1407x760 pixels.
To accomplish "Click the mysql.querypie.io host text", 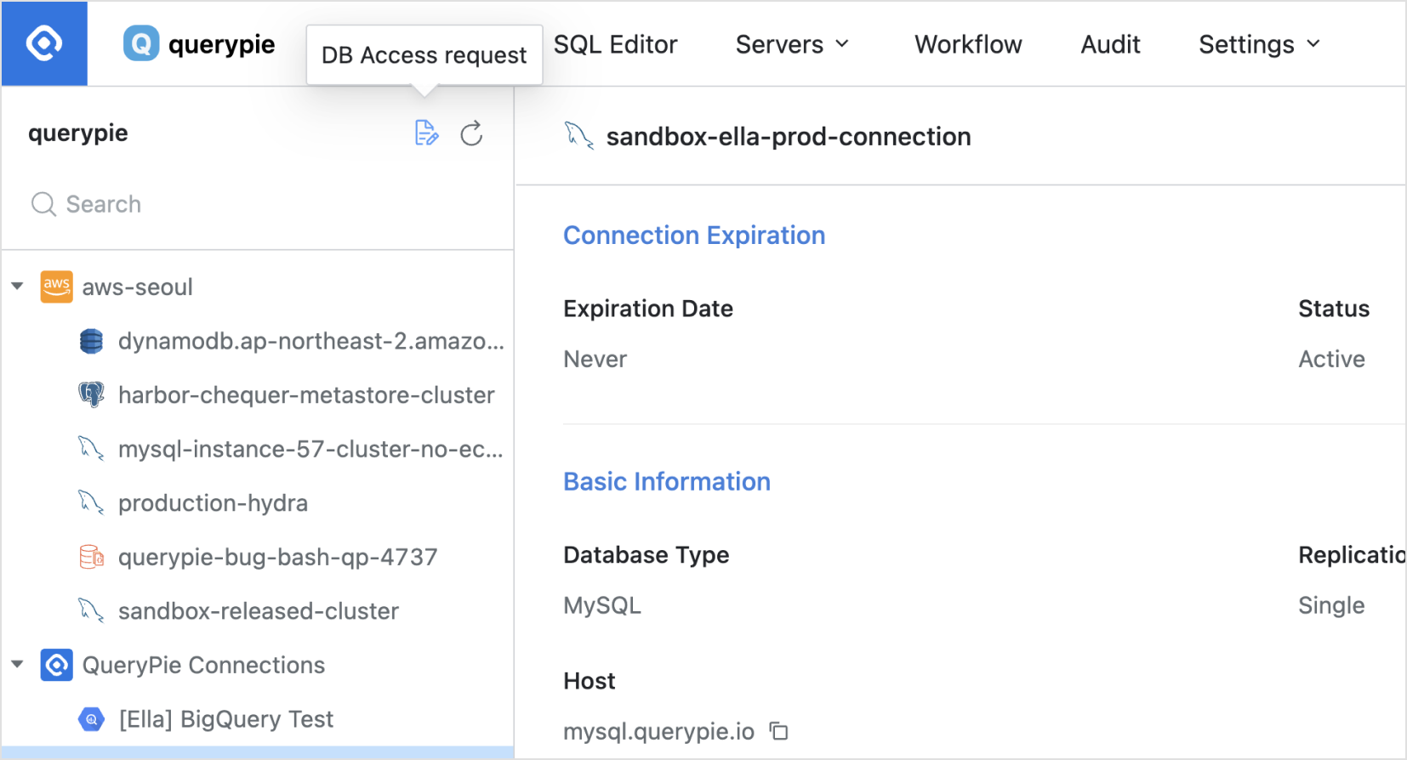I will (x=659, y=731).
